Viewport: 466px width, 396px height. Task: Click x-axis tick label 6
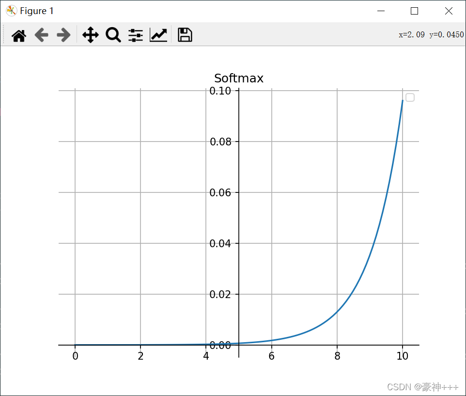(x=272, y=356)
